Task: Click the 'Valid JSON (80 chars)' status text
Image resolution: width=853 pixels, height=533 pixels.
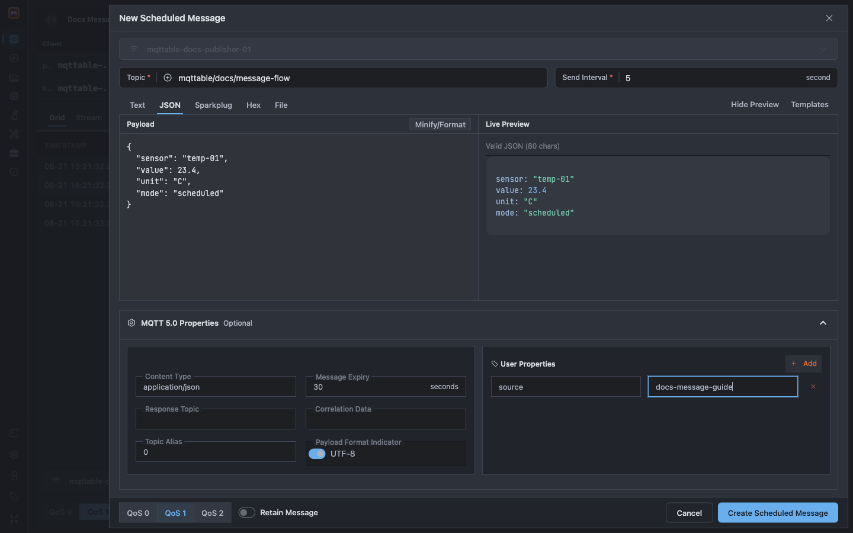Action: [x=522, y=146]
